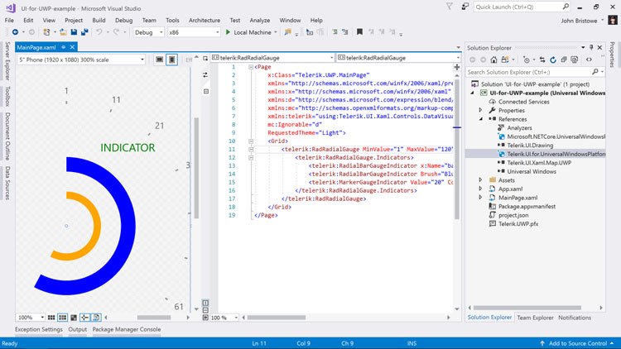This screenshot has height=349, width=621.
Task: Click the swap panes arrows icon
Action: [205, 74]
